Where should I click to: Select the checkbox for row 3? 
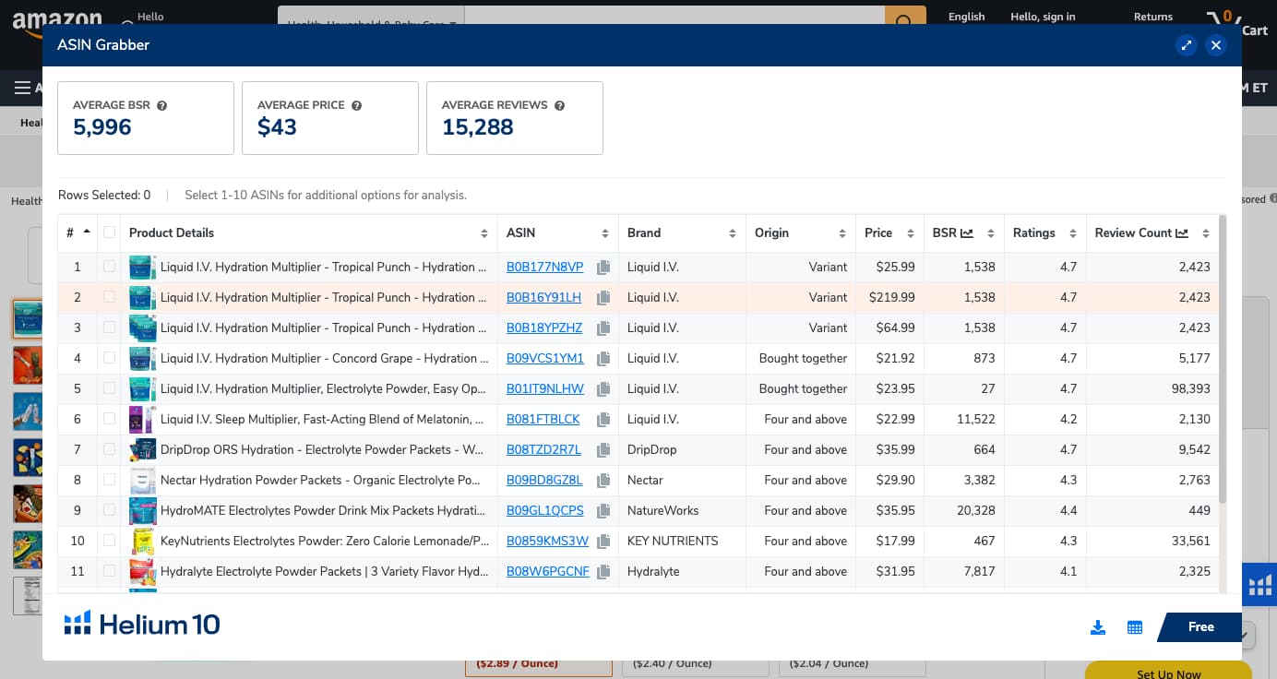point(110,328)
